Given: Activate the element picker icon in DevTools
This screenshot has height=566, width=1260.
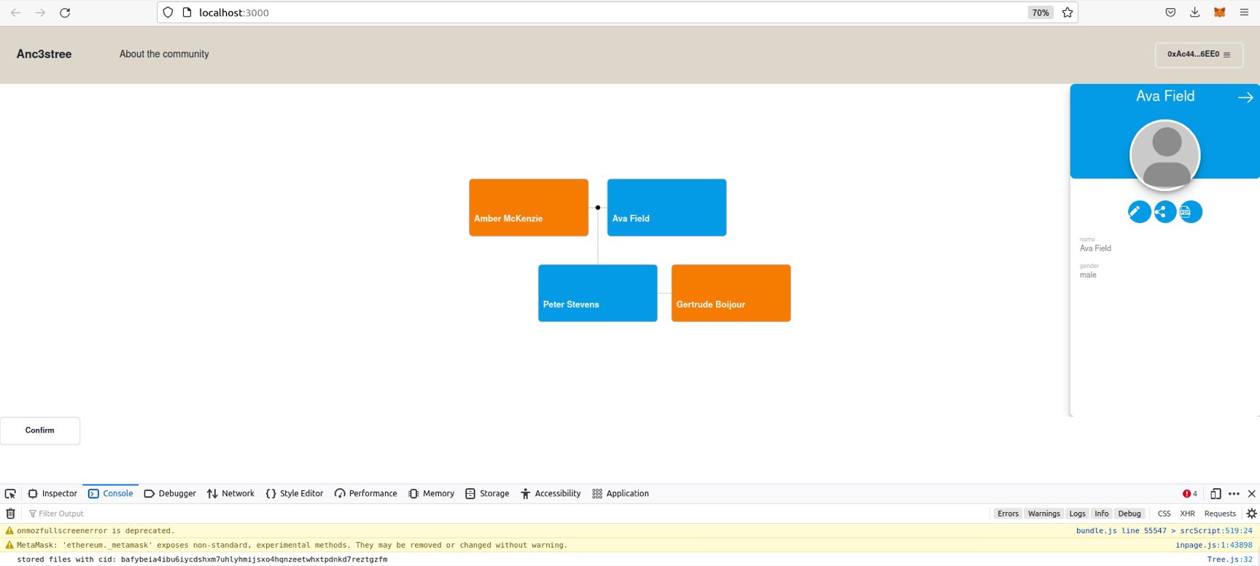Looking at the screenshot, I should (10, 494).
